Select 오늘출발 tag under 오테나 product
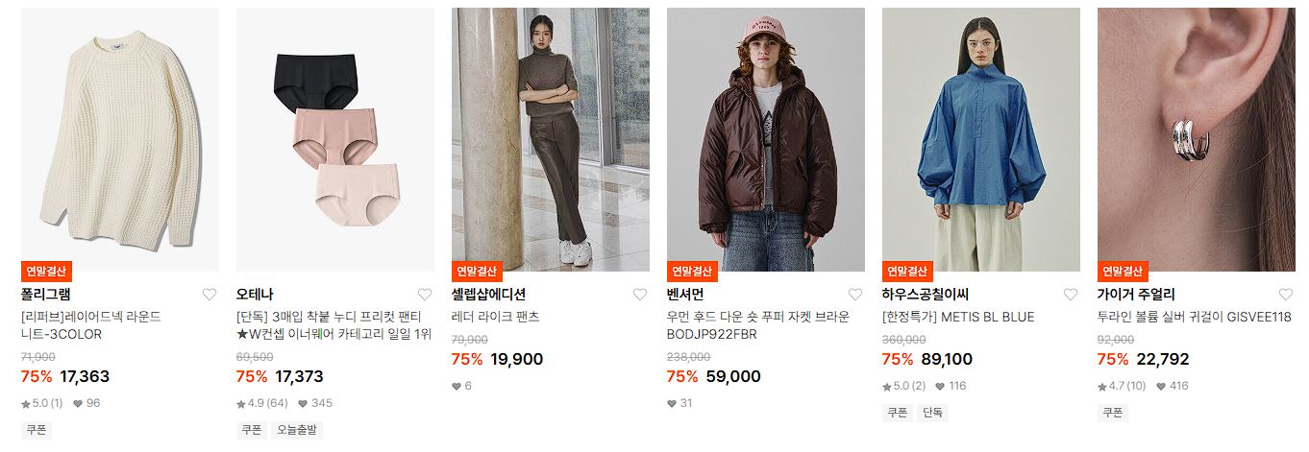The height and width of the screenshot is (452, 1309). [297, 430]
